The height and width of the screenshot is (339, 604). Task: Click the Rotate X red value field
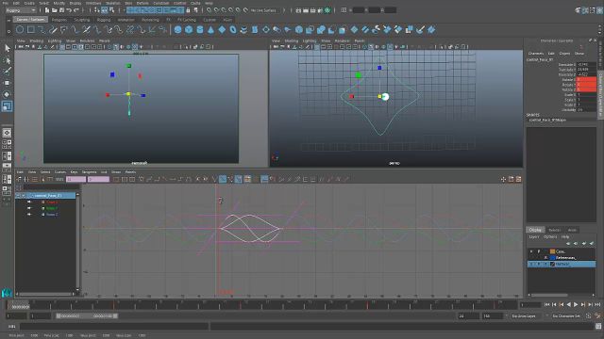click(x=586, y=79)
